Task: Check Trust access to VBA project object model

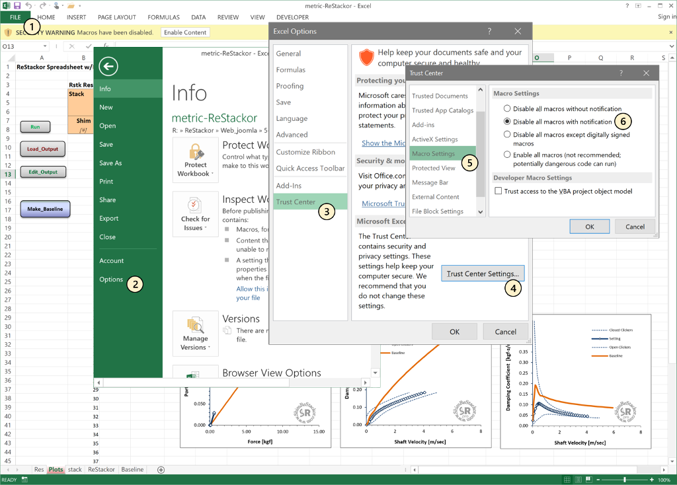Action: (x=498, y=191)
